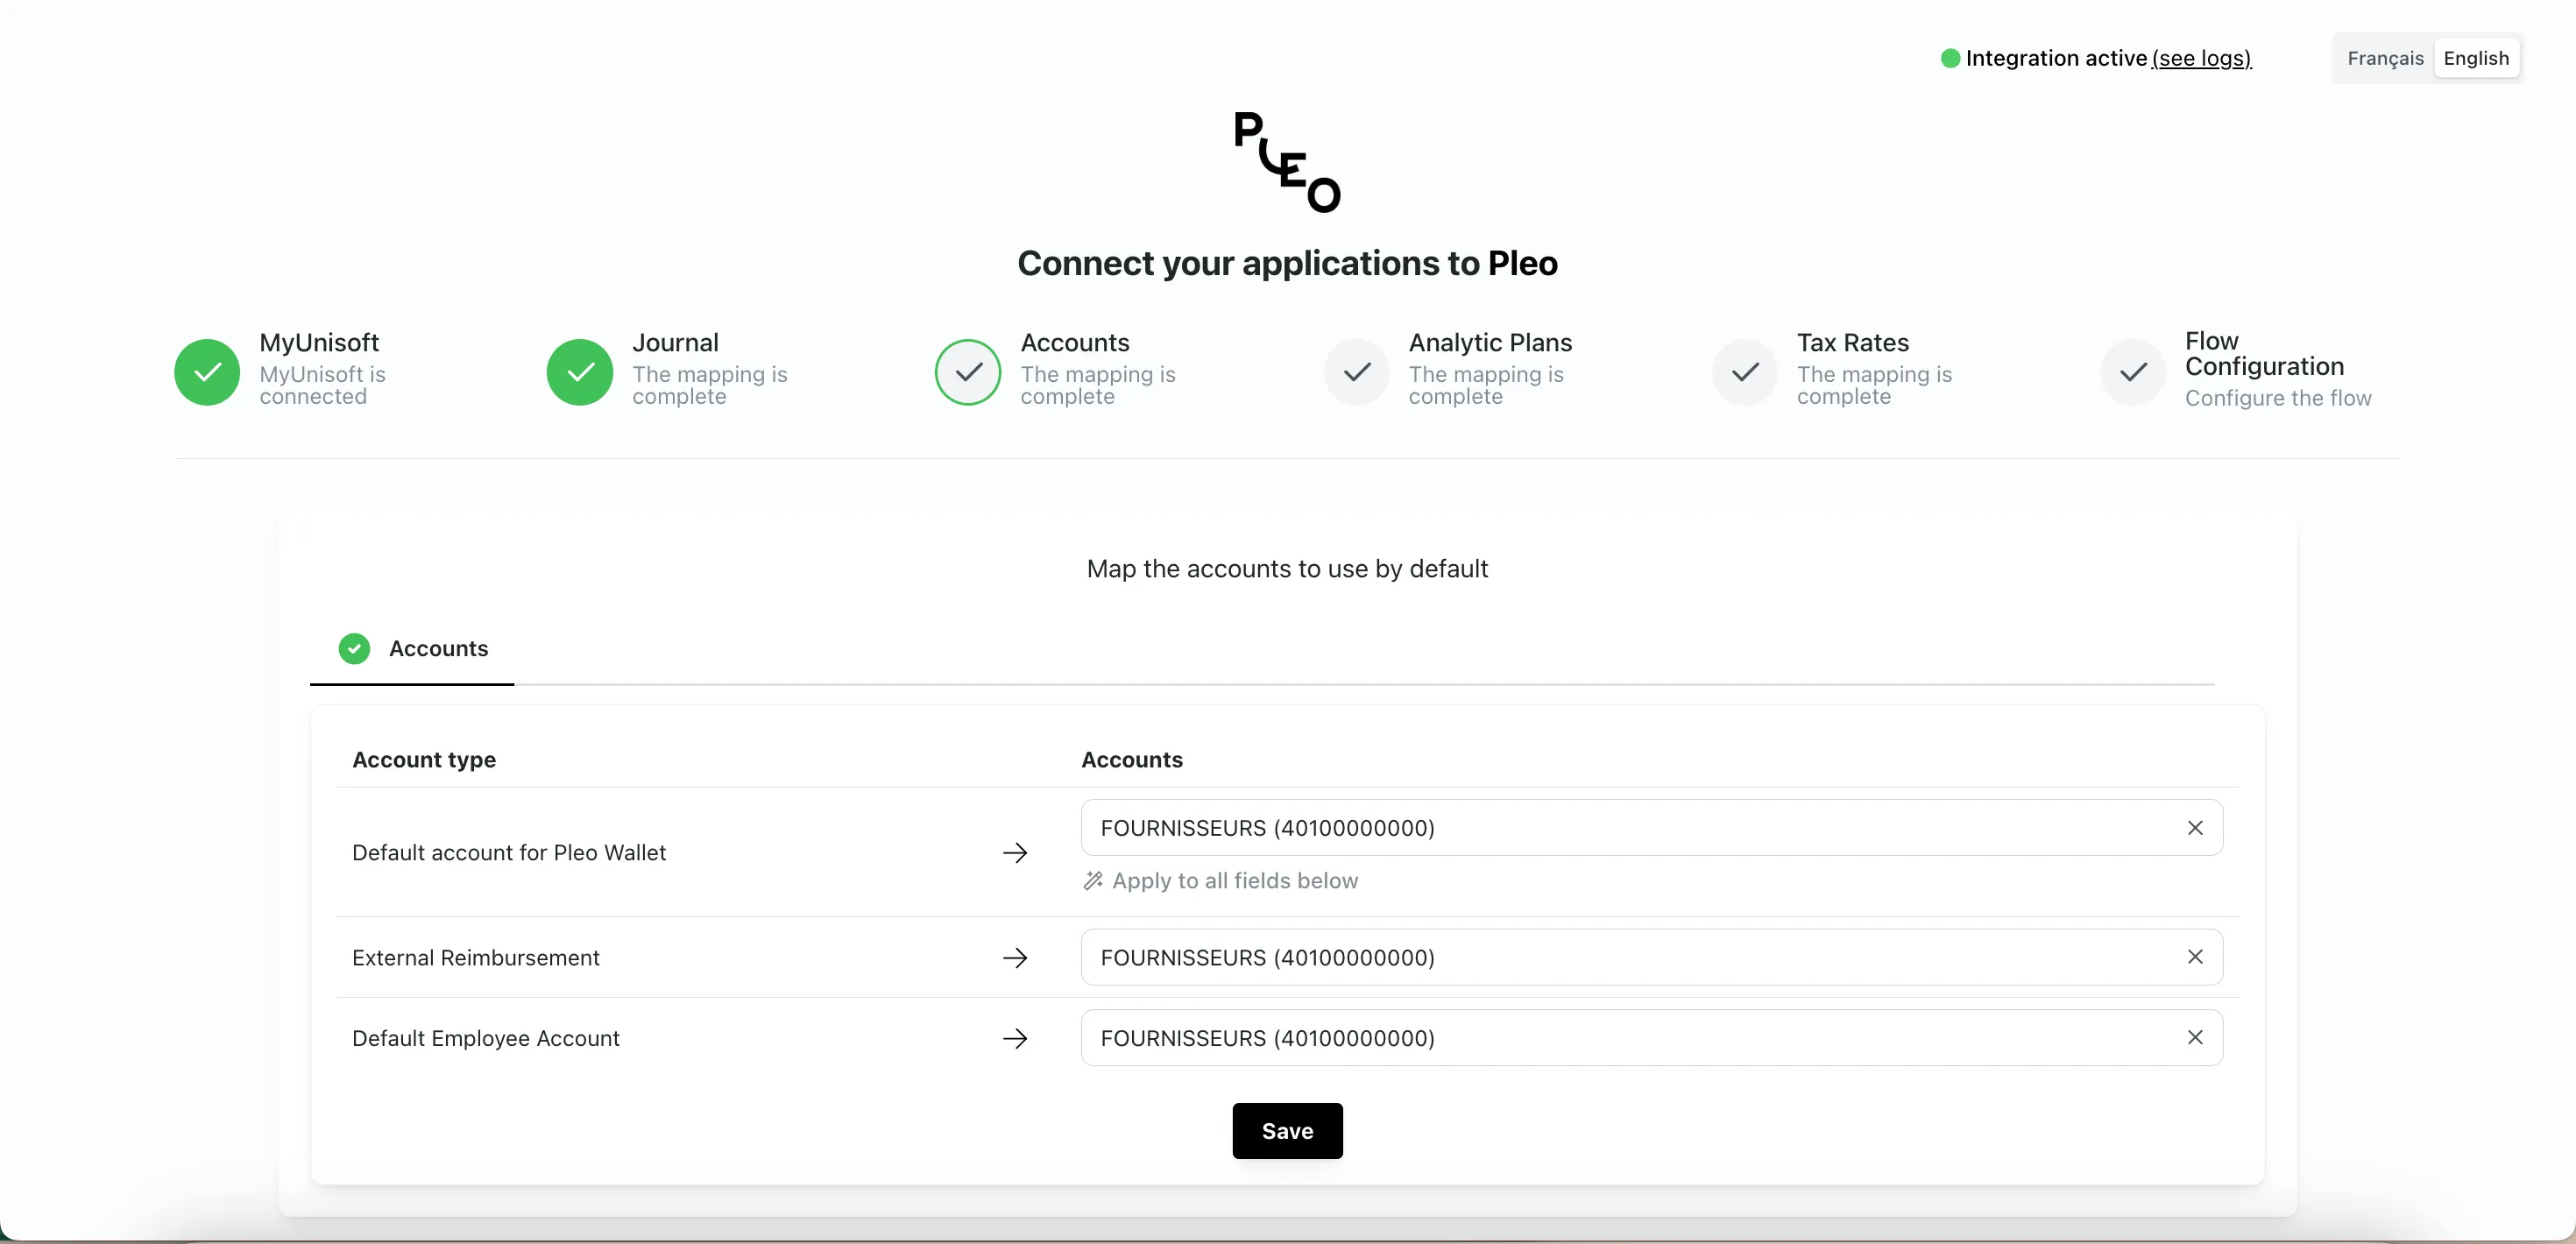Select English language option
Image resolution: width=2576 pixels, height=1244 pixels.
(x=2475, y=58)
